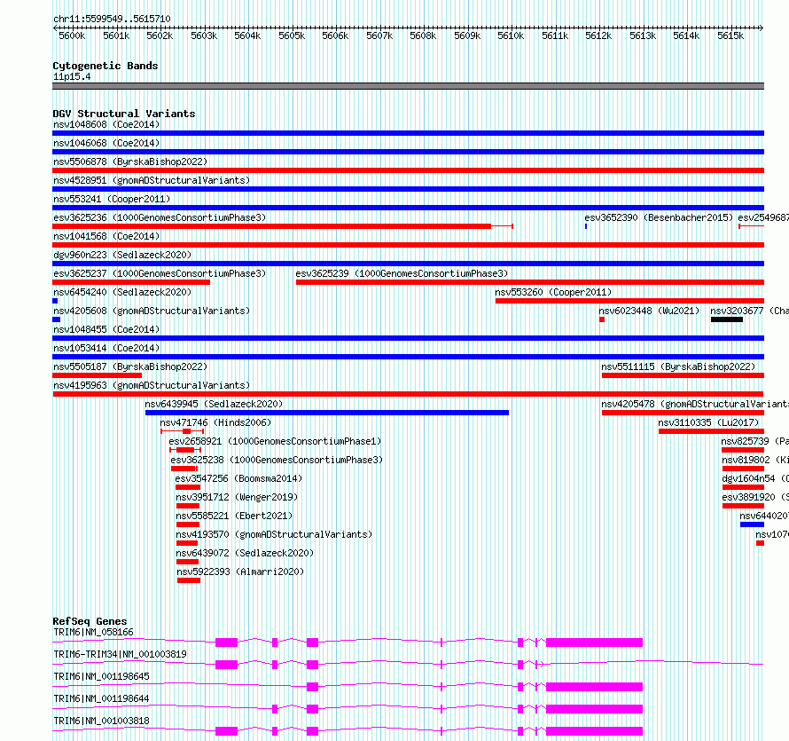The image size is (789, 741).
Task: Click the chr11:5599549..5615710 coordinates label
Action: pyautogui.click(x=112, y=19)
